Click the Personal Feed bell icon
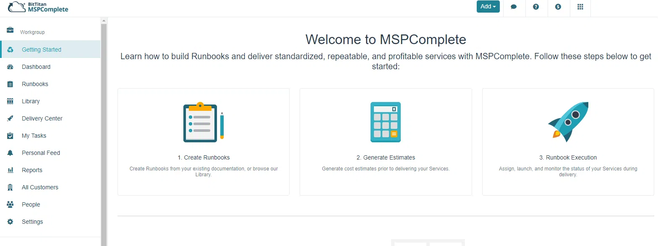 pos(10,153)
